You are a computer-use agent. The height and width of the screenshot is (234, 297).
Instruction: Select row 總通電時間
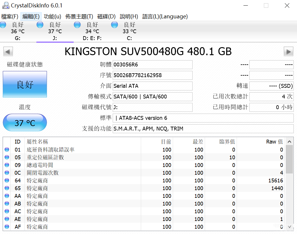click(x=144, y=165)
